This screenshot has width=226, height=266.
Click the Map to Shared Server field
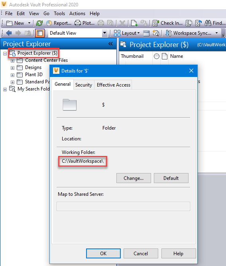point(123,206)
